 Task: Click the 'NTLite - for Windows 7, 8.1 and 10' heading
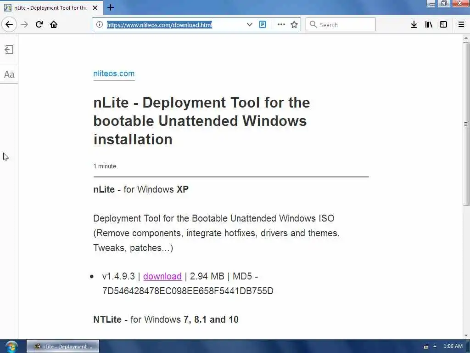pyautogui.click(x=166, y=319)
